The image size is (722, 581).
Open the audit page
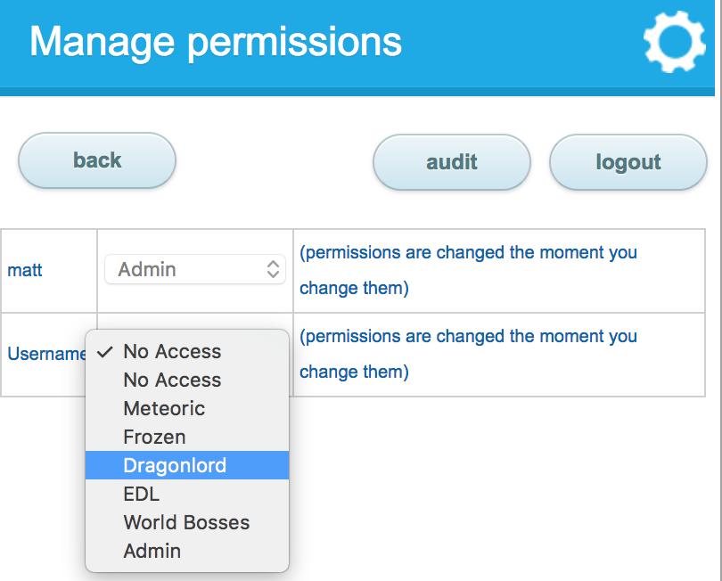[451, 162]
